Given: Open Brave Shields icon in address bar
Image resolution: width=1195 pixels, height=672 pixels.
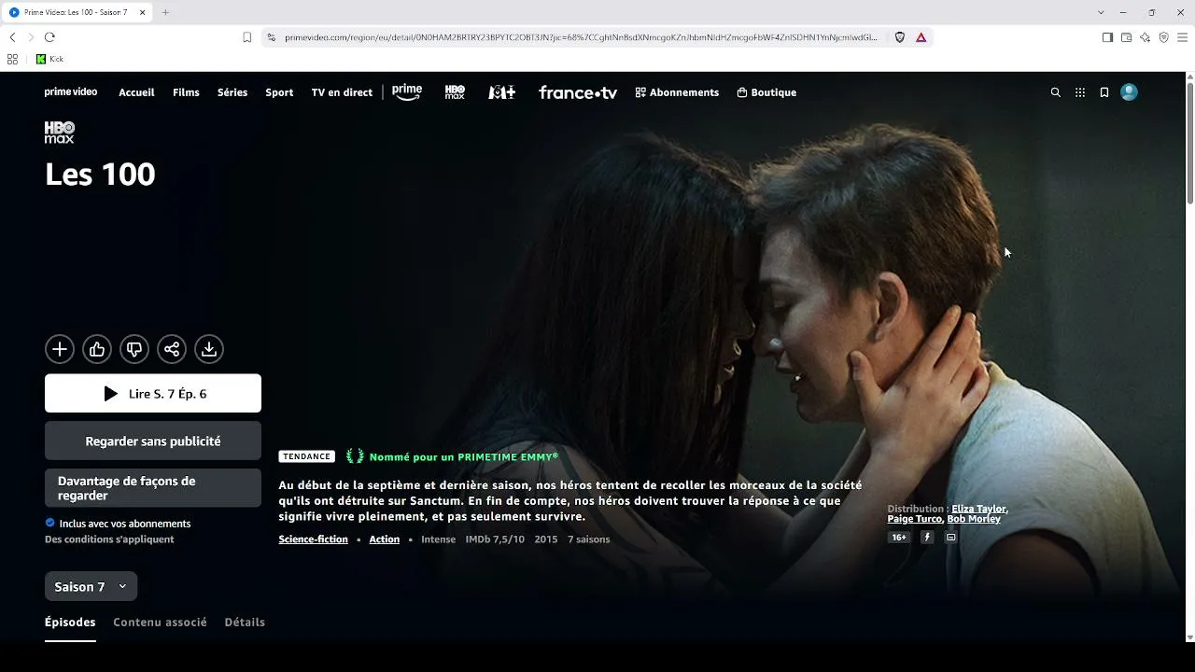Looking at the screenshot, I should [x=900, y=37].
